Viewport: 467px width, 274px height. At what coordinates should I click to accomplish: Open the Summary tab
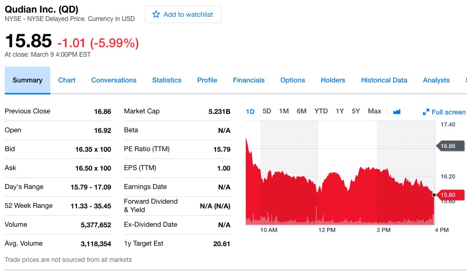coord(27,80)
